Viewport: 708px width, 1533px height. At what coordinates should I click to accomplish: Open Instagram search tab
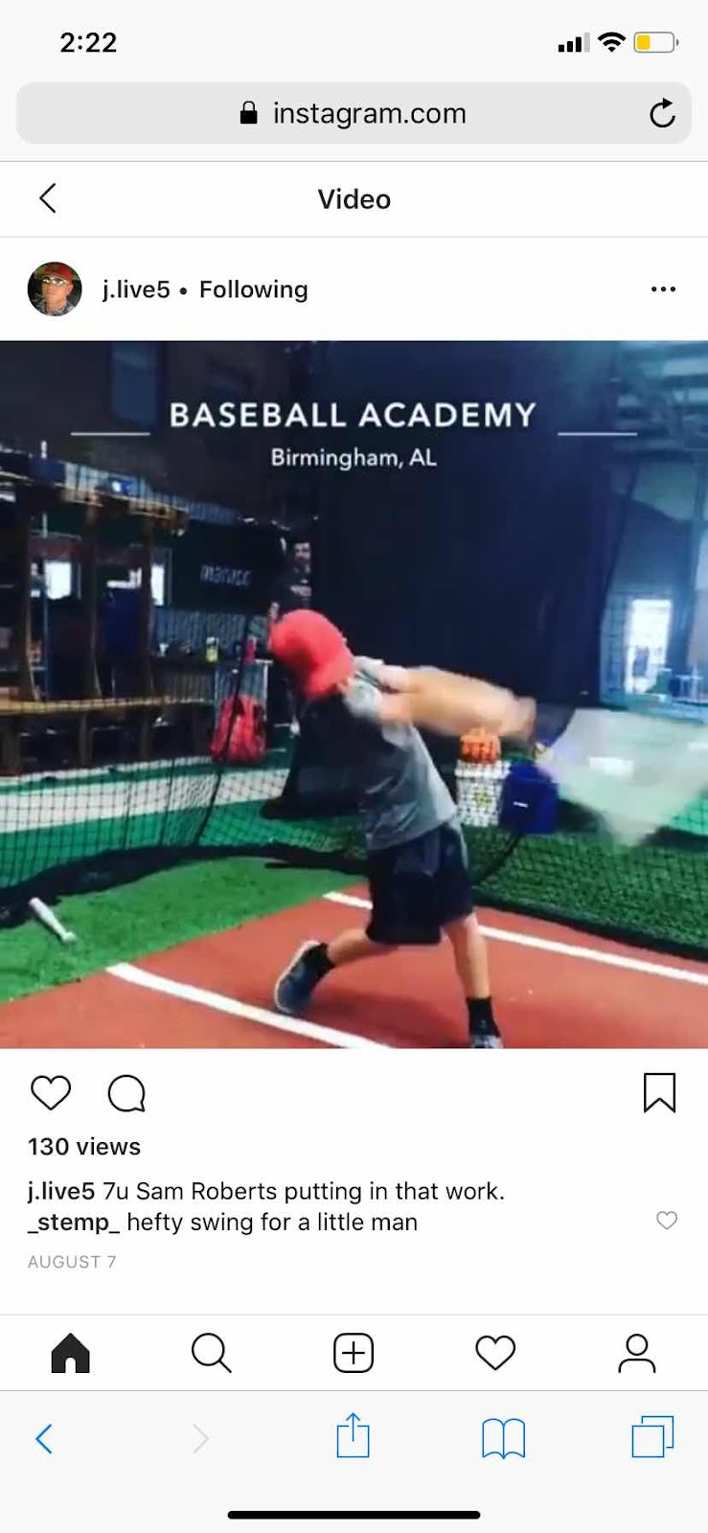point(212,1353)
